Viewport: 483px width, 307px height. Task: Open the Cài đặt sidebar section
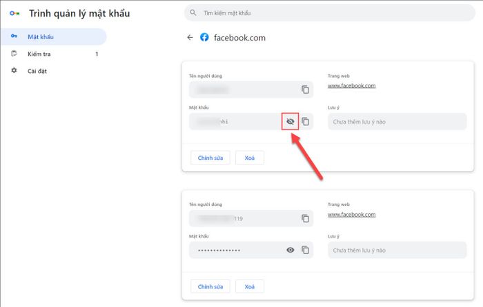[x=53, y=71]
